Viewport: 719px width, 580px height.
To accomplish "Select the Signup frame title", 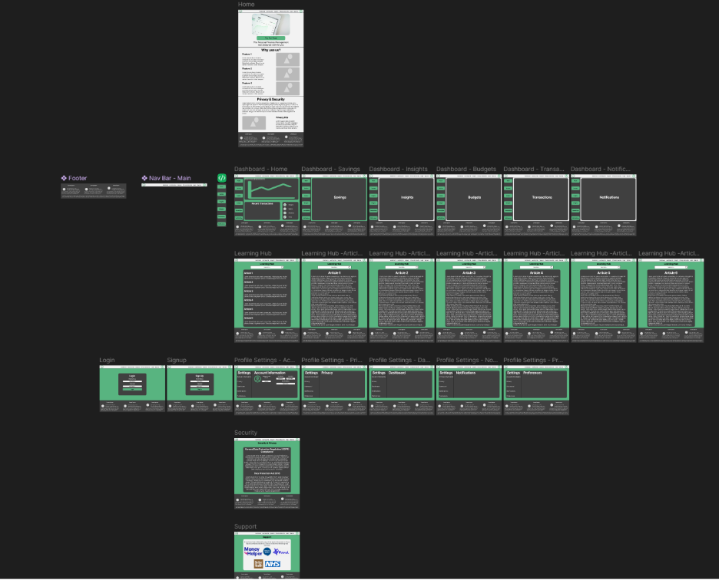I will (177, 360).
